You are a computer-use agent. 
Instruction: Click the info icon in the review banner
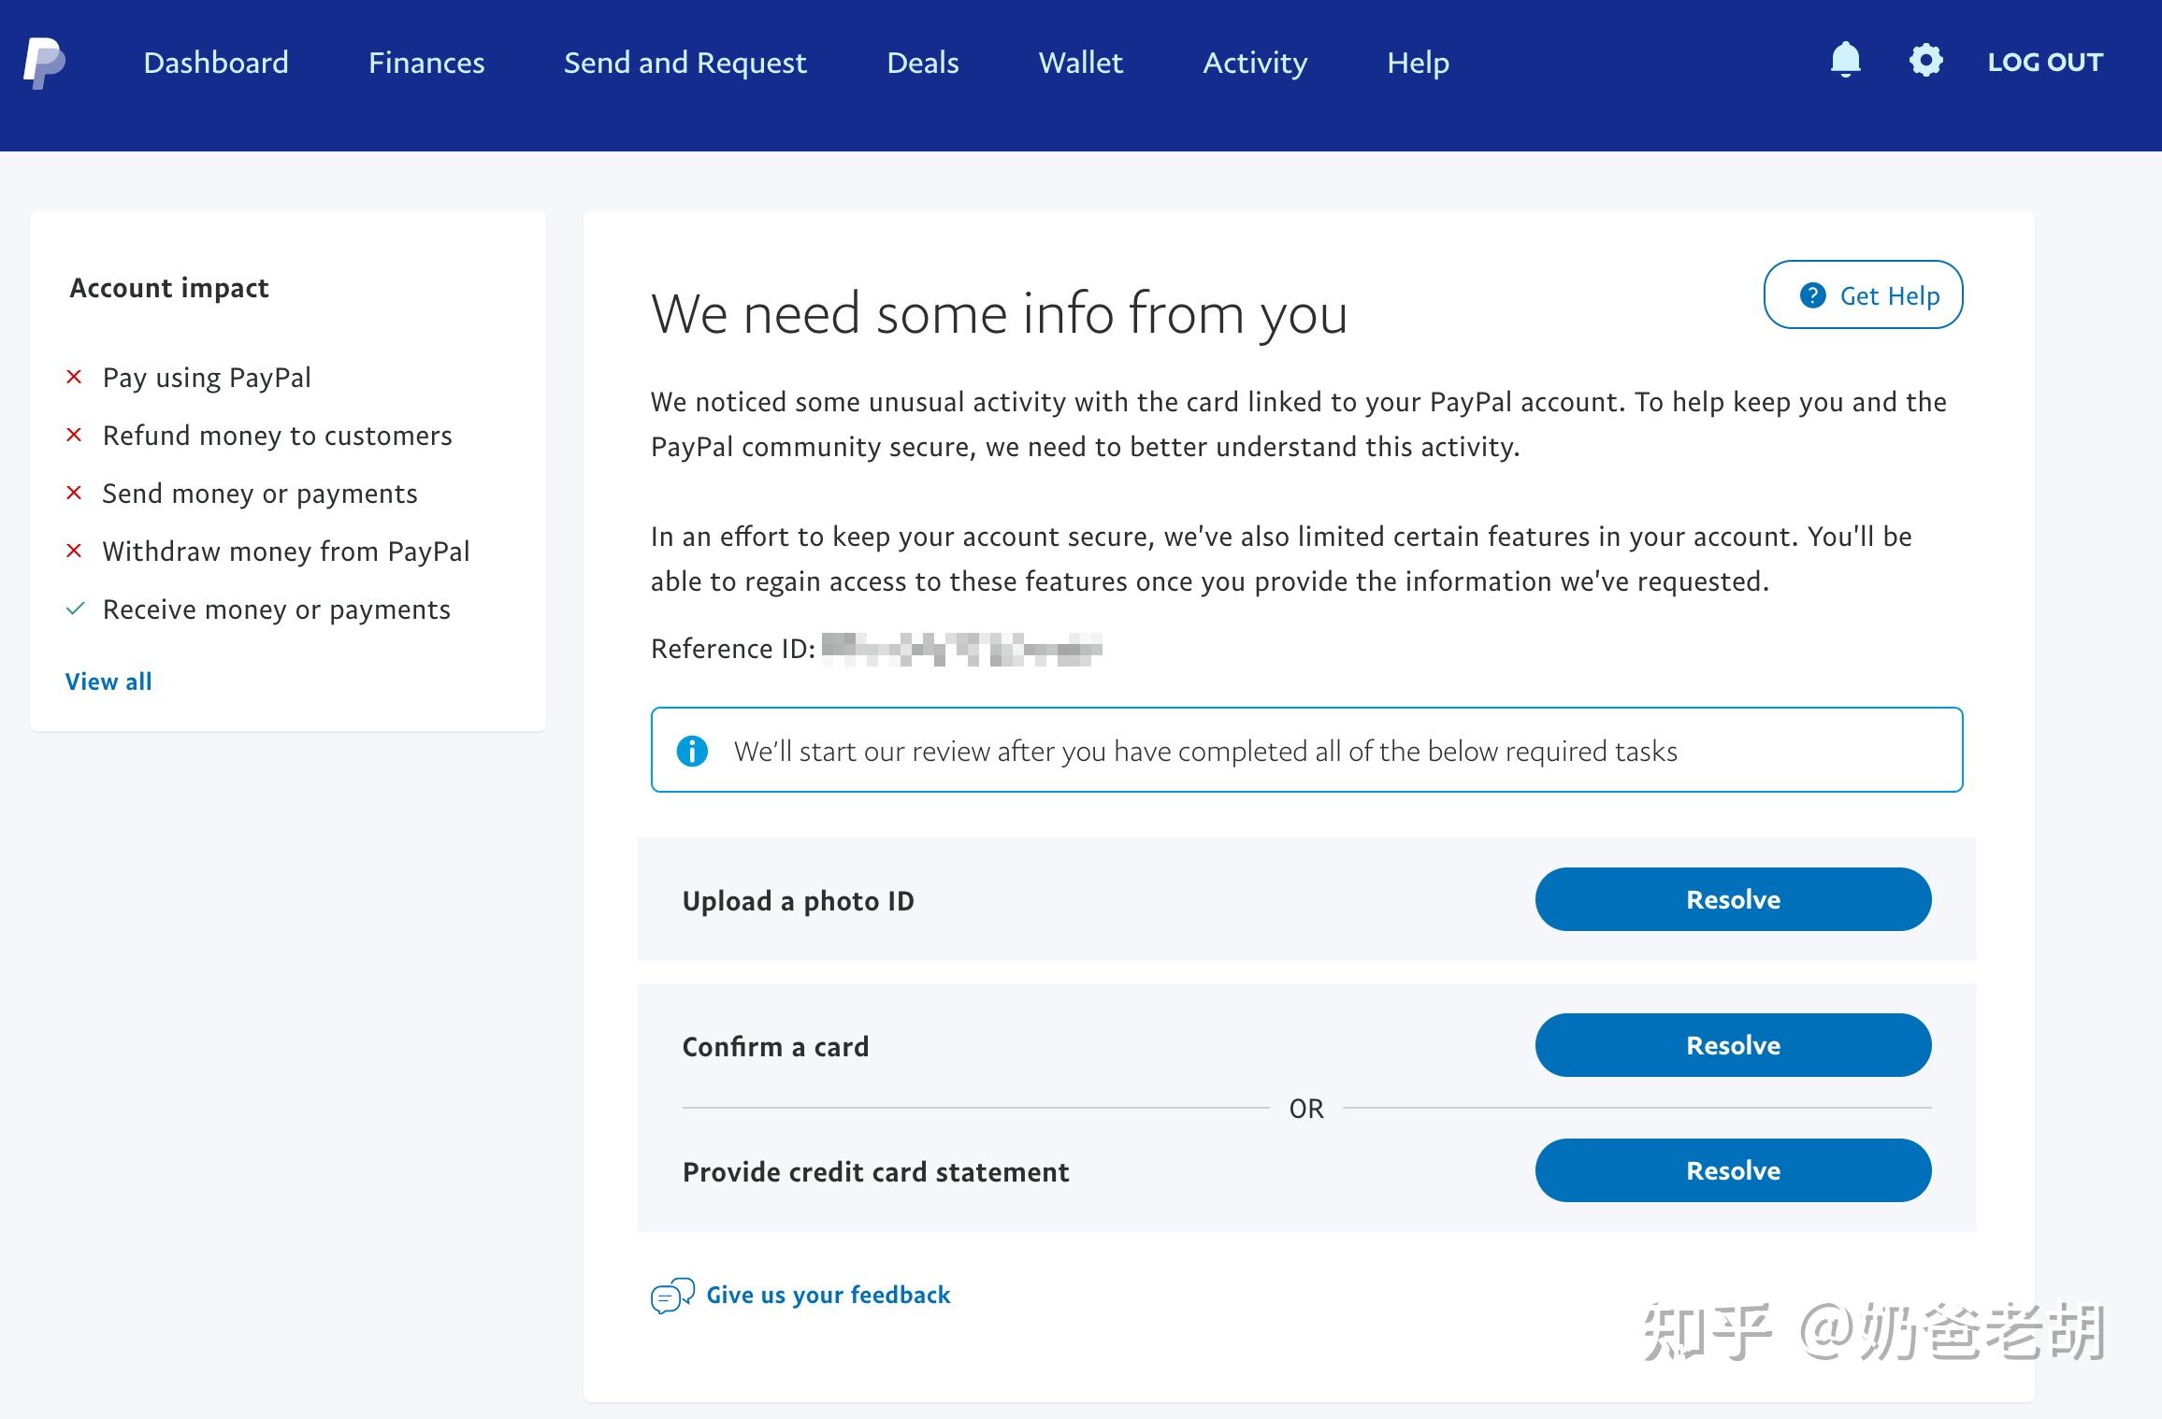coord(692,750)
